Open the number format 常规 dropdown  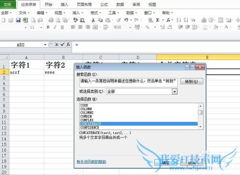[130, 27]
